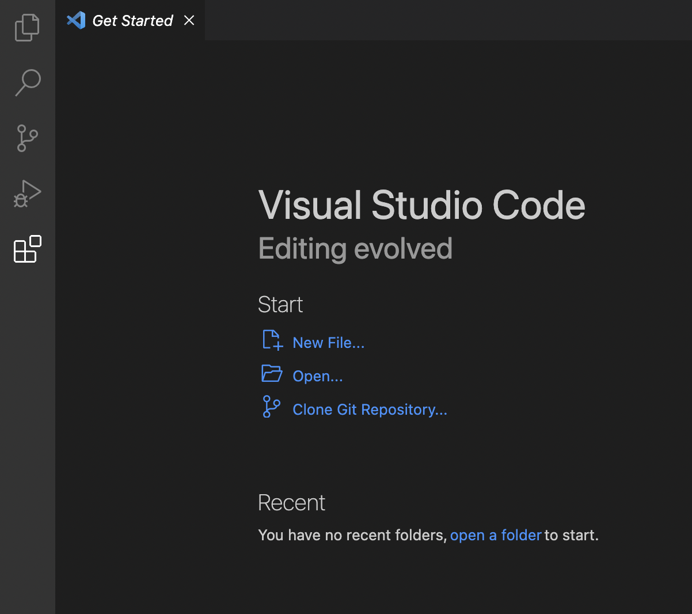
Task: Click the 'open a folder' link
Action: [x=496, y=535]
